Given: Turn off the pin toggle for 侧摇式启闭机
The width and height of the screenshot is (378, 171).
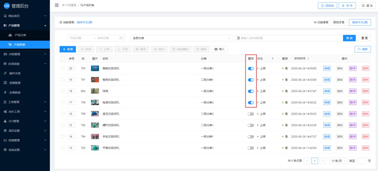Looking at the screenshot, I should (x=251, y=68).
